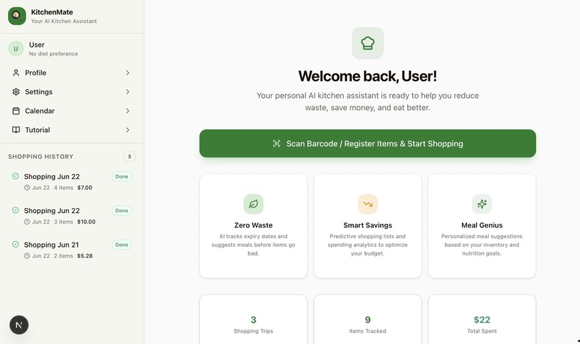Click the $5.28 amount
The width and height of the screenshot is (580, 344).
point(85,255)
